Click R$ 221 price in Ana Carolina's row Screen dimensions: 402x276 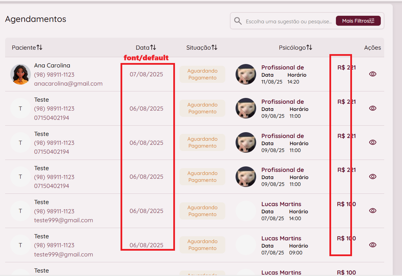point(346,67)
